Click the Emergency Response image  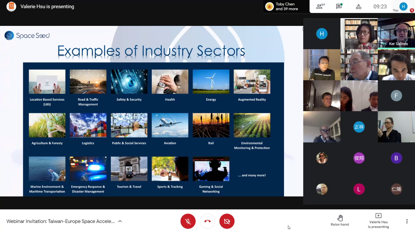pos(88,169)
